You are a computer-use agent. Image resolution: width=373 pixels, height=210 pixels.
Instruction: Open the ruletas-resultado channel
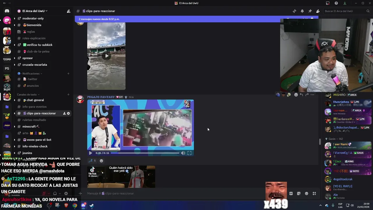click(34, 120)
